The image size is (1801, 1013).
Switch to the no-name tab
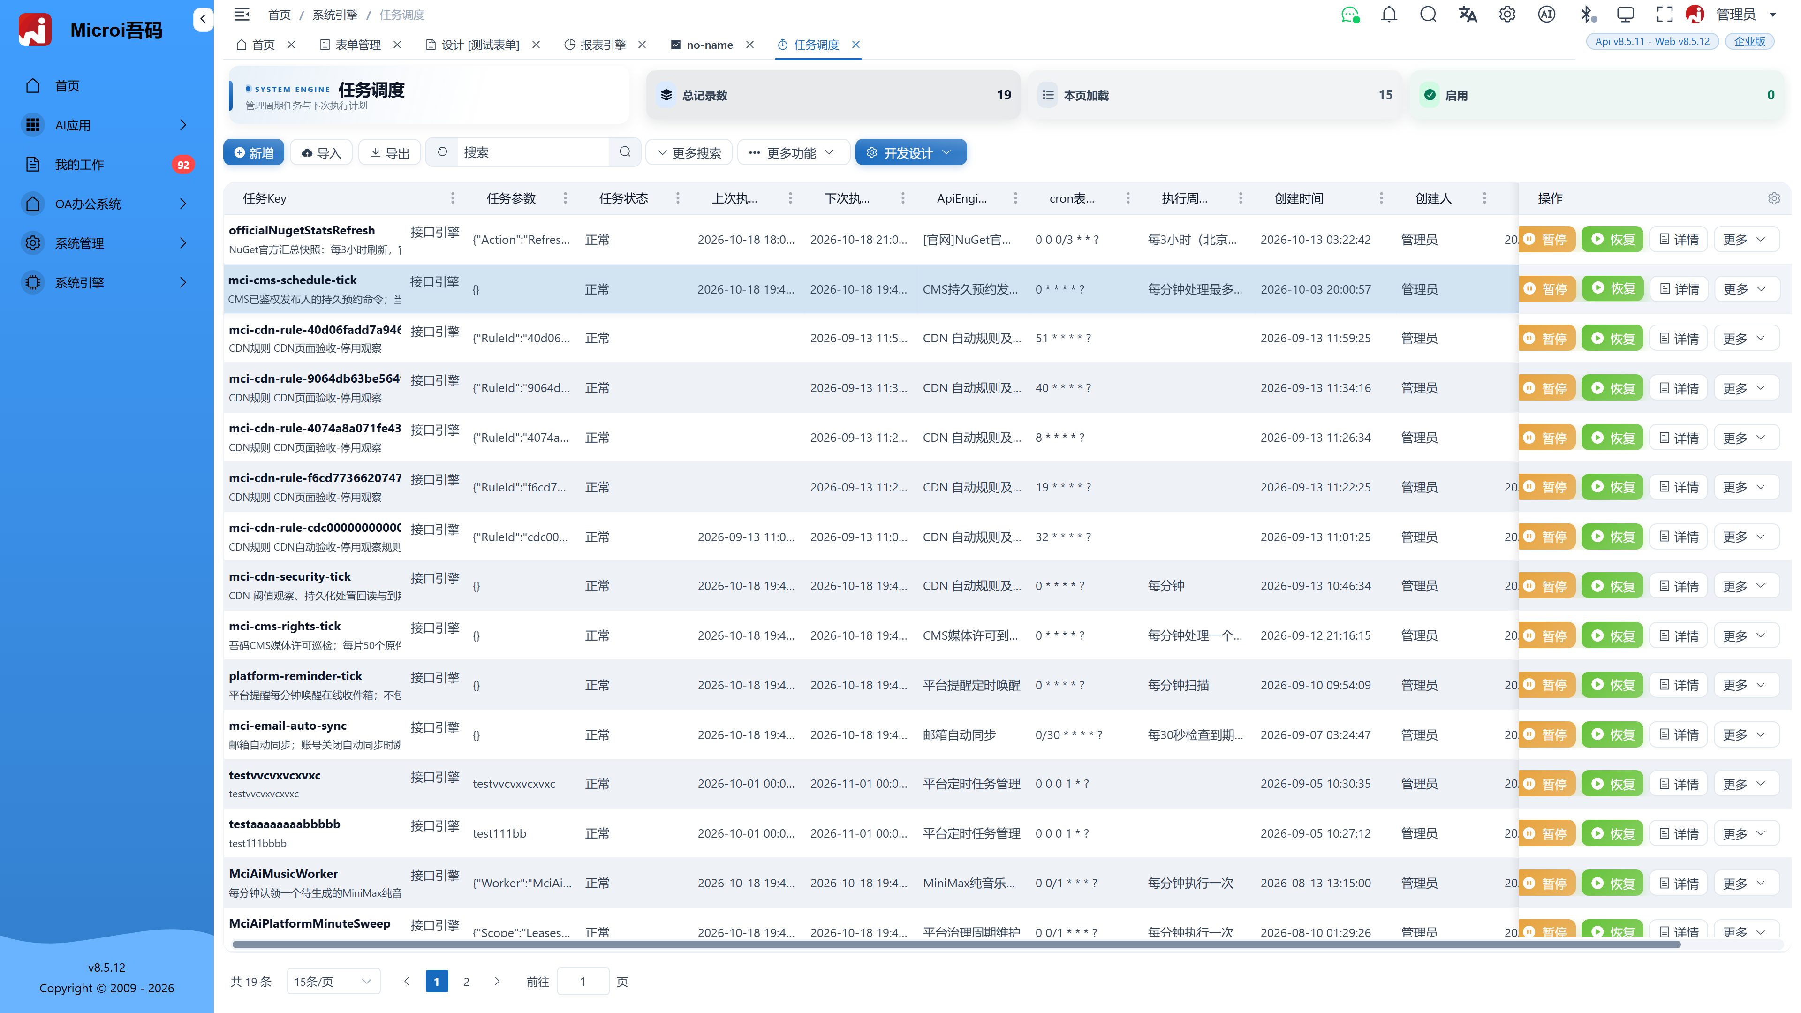pyautogui.click(x=702, y=45)
